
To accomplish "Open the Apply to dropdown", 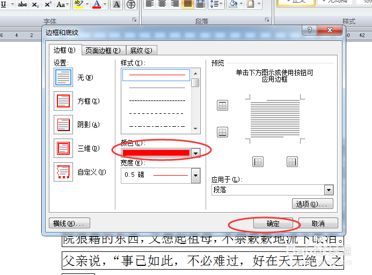I will coord(329,190).
